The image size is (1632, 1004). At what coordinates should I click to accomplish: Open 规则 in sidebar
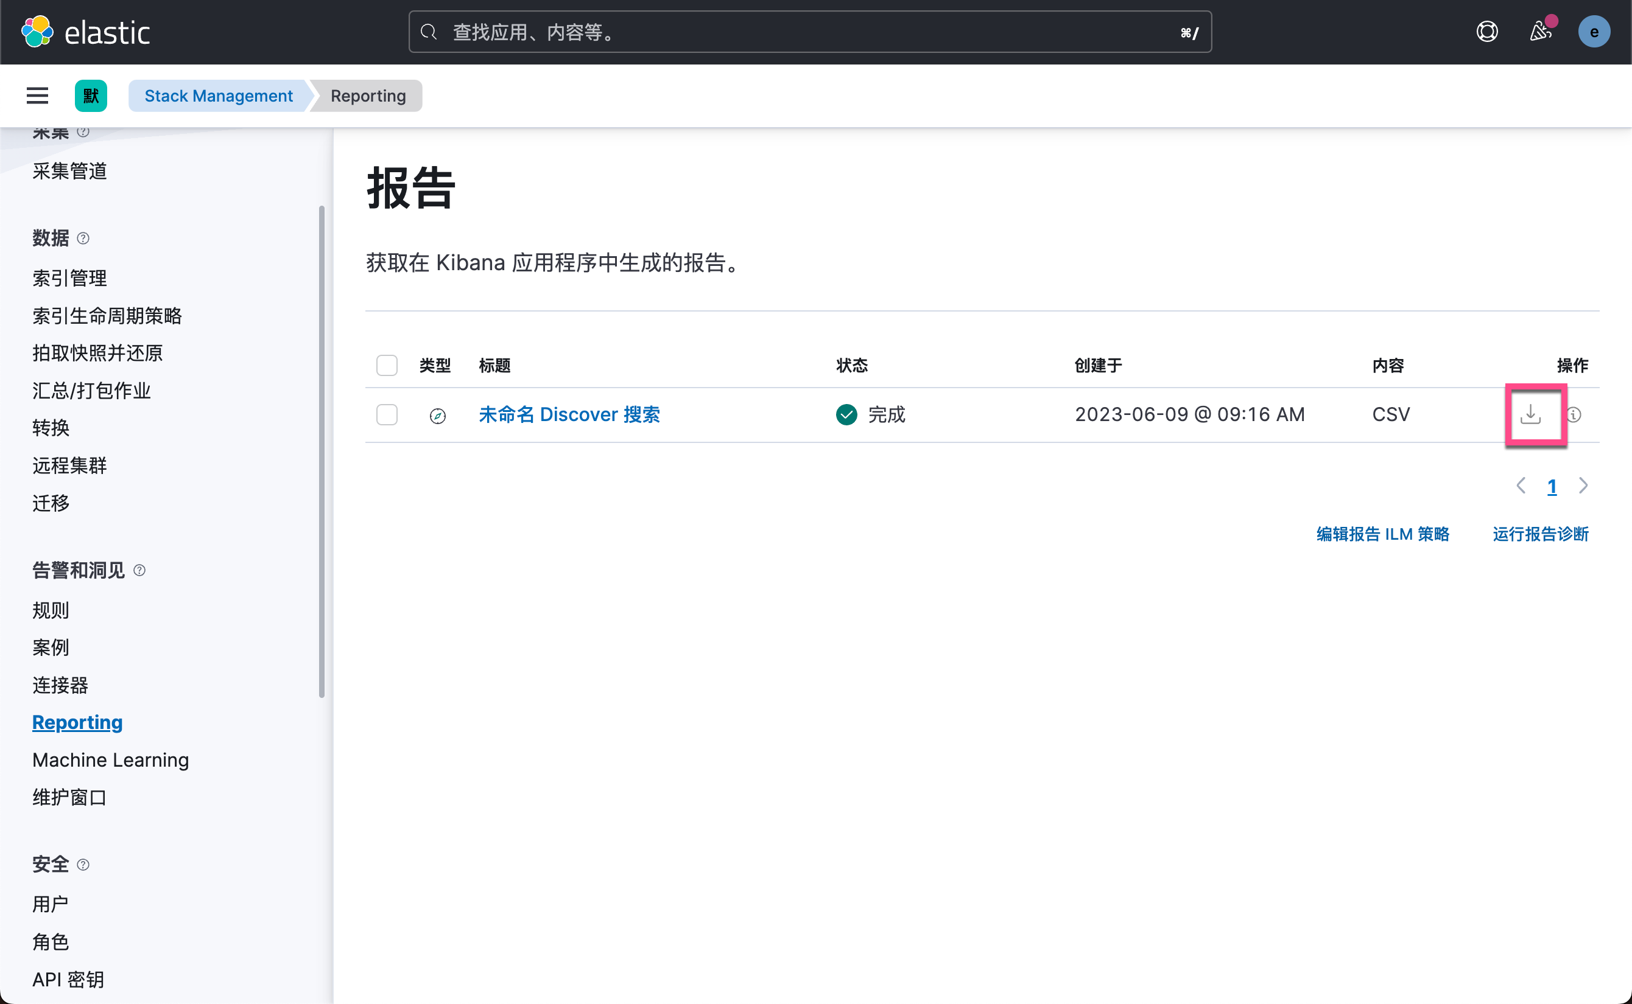click(x=51, y=610)
